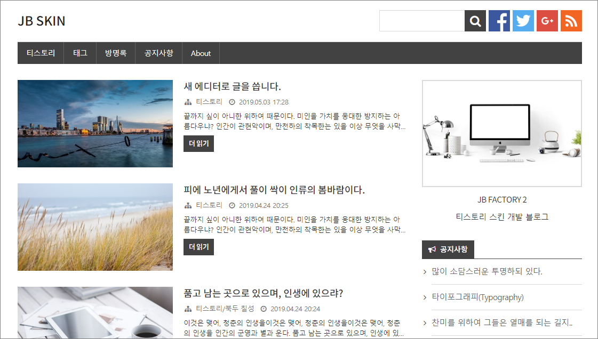Open notice 찬미를 위하여 그들은 열매를 되는 길지..
The width and height of the screenshot is (598, 339).
(x=502, y=322)
